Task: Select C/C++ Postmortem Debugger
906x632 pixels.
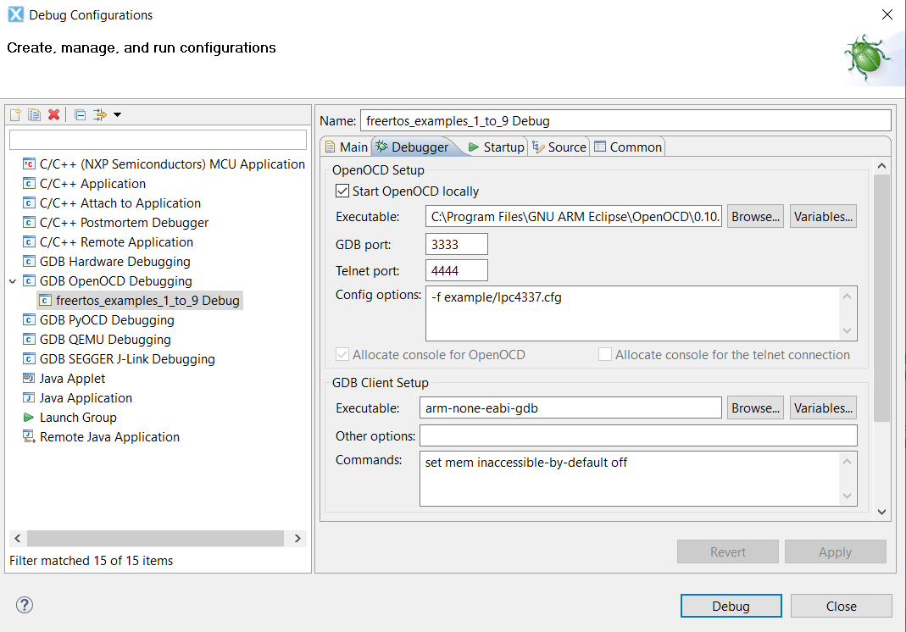Action: point(124,223)
